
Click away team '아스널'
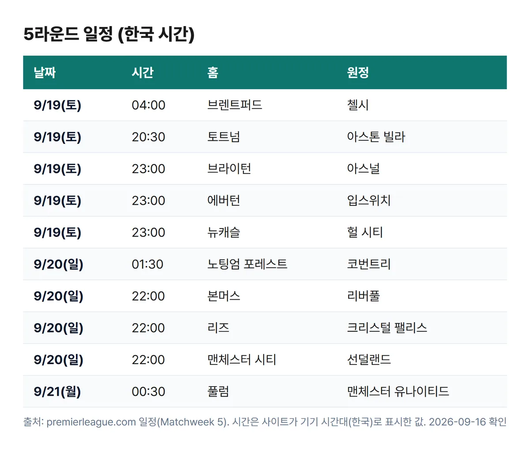pos(363,169)
